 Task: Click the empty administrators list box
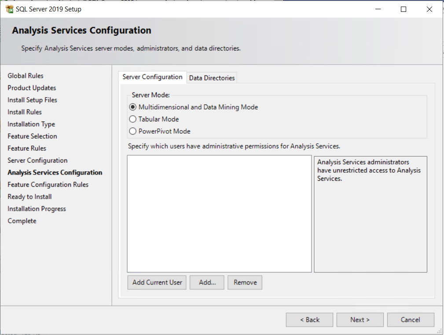(x=219, y=213)
